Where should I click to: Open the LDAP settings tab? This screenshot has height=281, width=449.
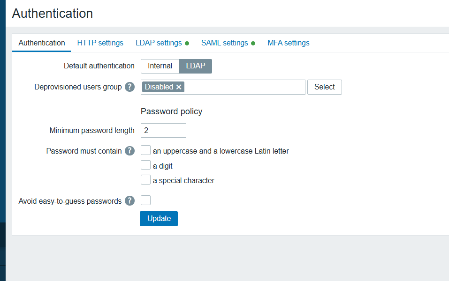(x=159, y=43)
